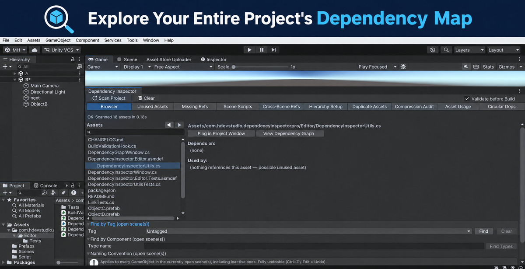This screenshot has width=525, height=269.
Task: Toggle the Project panel lock icon
Action: point(73,185)
